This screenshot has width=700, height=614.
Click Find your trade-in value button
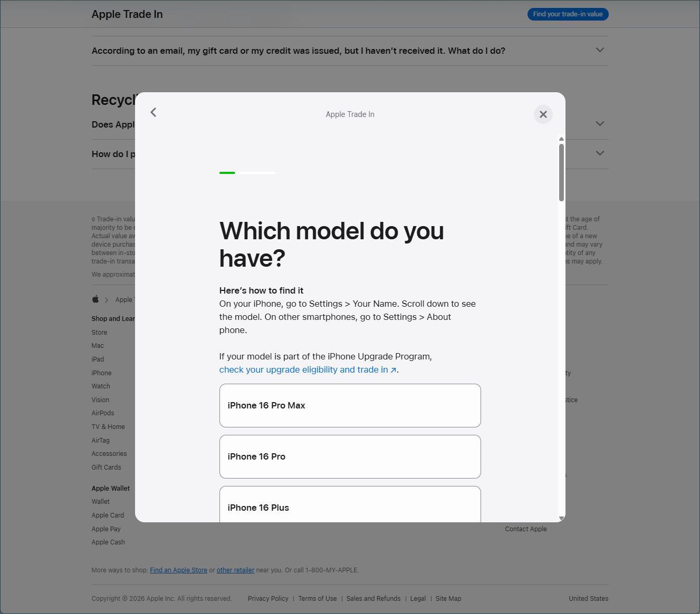tap(568, 14)
